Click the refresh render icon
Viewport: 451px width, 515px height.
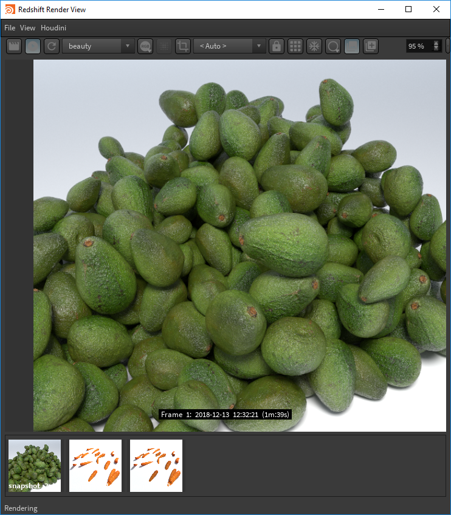coord(52,46)
